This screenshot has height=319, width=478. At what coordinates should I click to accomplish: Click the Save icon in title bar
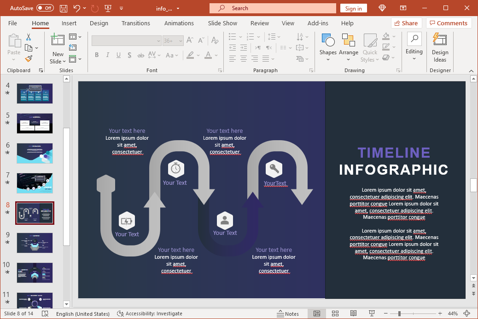coord(64,8)
